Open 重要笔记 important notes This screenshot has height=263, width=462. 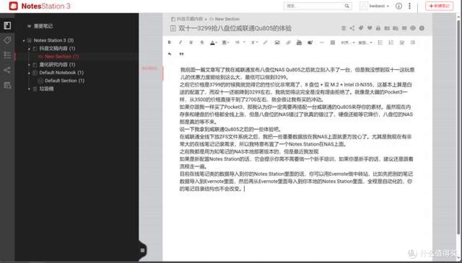click(43, 26)
